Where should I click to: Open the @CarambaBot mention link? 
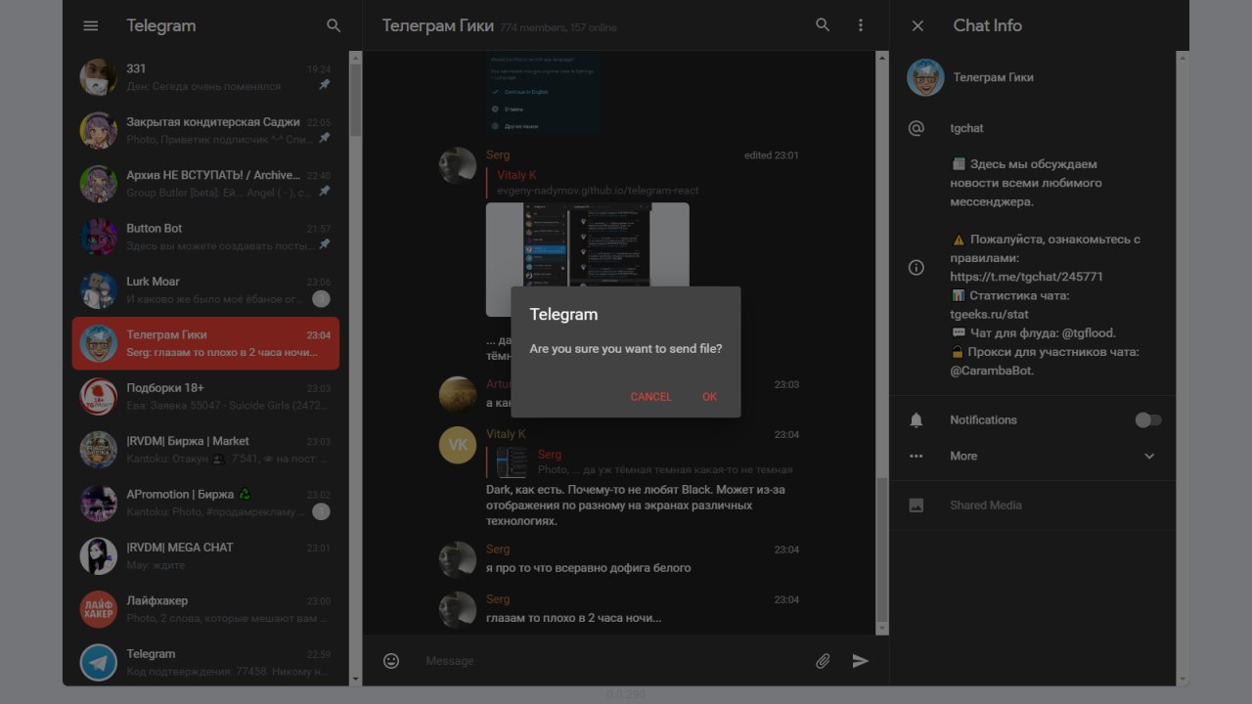pos(990,372)
